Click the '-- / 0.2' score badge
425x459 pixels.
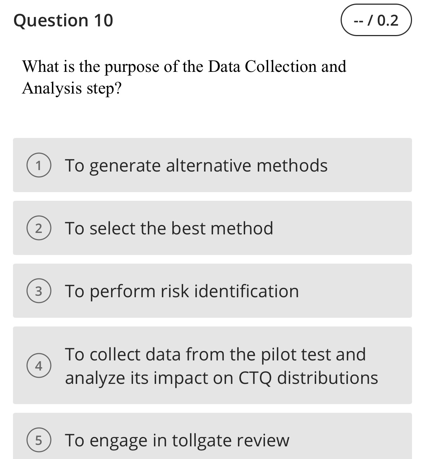[x=376, y=20]
